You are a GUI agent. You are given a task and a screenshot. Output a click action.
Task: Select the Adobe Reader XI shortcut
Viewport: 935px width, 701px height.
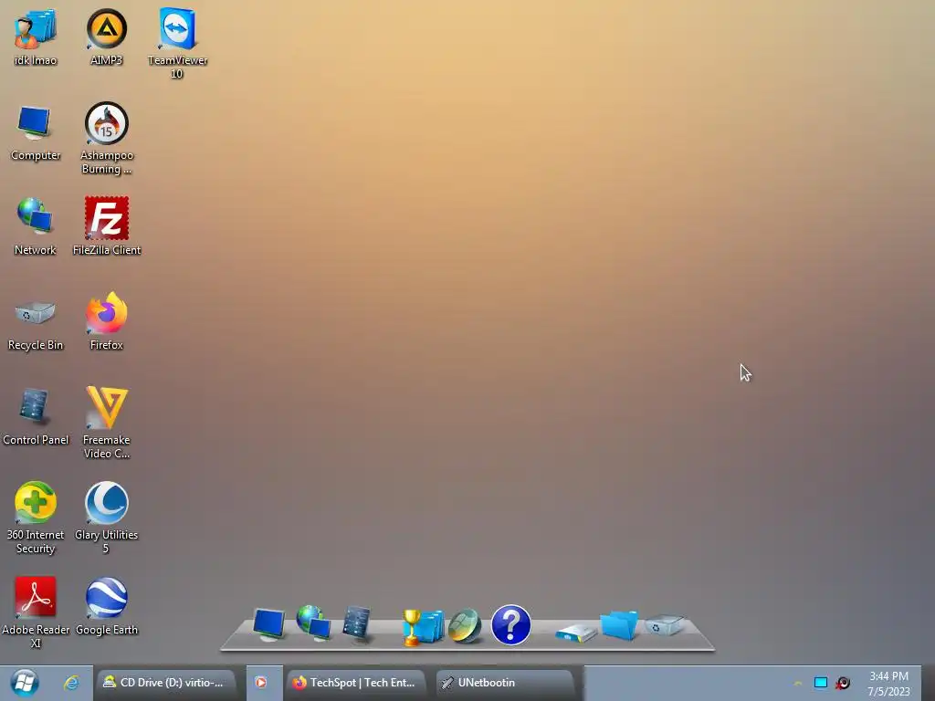(x=36, y=612)
